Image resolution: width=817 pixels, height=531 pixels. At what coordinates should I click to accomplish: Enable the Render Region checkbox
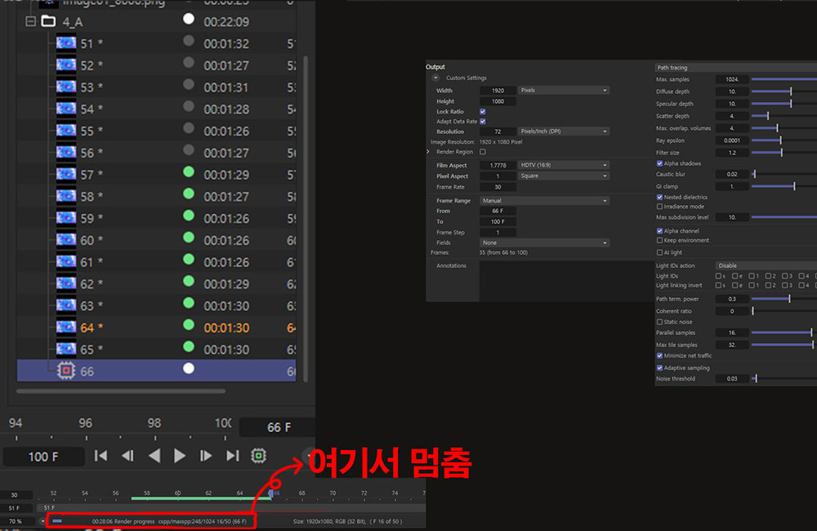(x=483, y=152)
